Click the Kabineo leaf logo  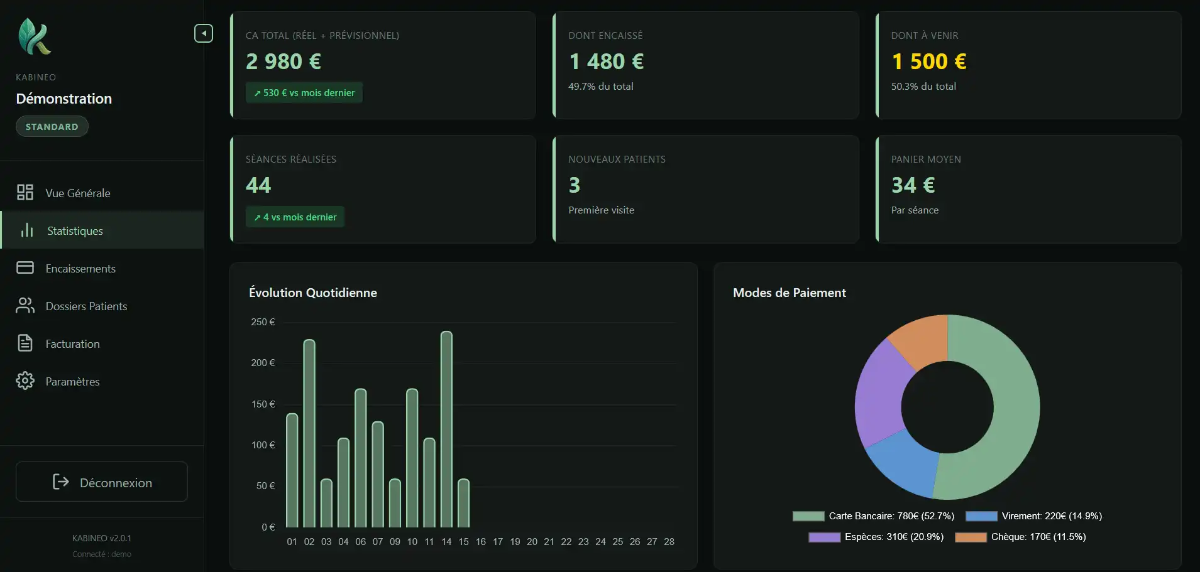click(x=36, y=36)
